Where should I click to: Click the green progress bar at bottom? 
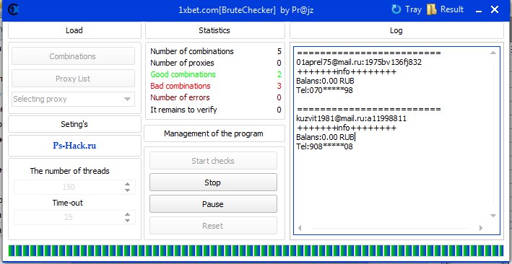[256, 250]
